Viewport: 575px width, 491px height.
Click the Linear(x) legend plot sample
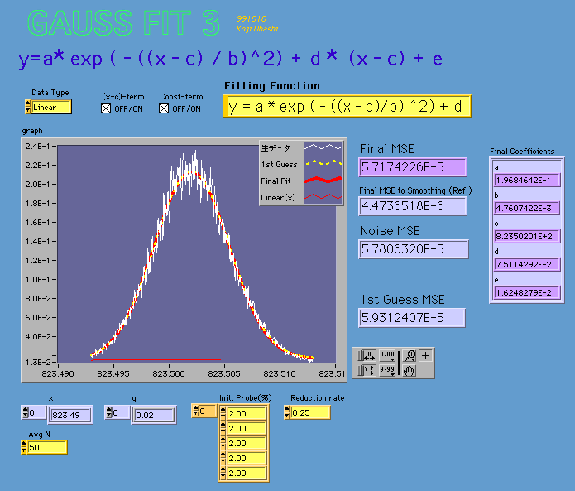click(x=322, y=196)
